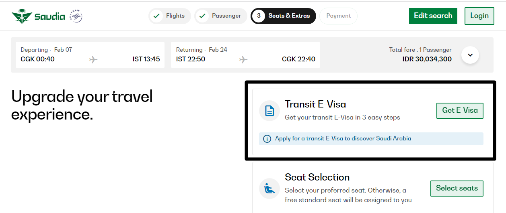The image size is (506, 213).
Task: Click the Saudia logo
Action: click(x=38, y=16)
